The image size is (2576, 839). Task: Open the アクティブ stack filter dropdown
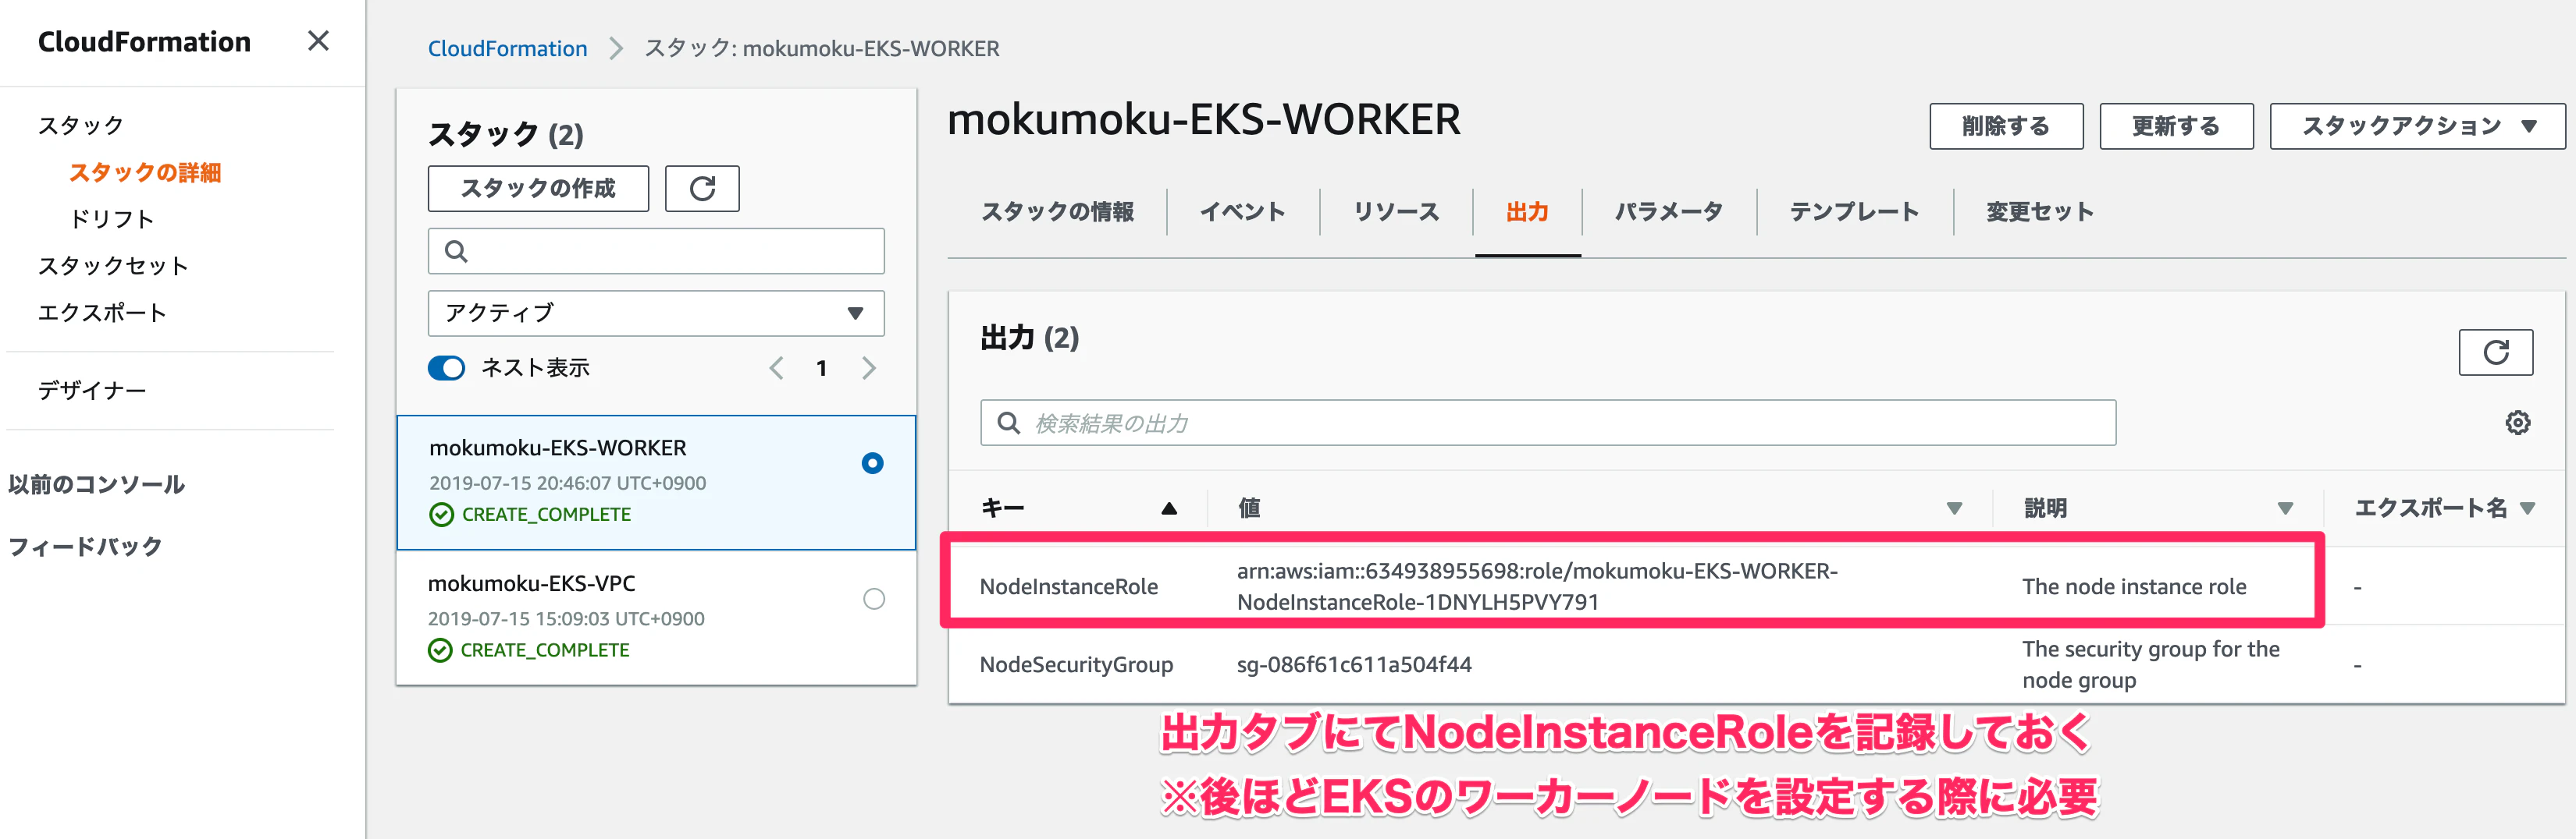coord(656,313)
